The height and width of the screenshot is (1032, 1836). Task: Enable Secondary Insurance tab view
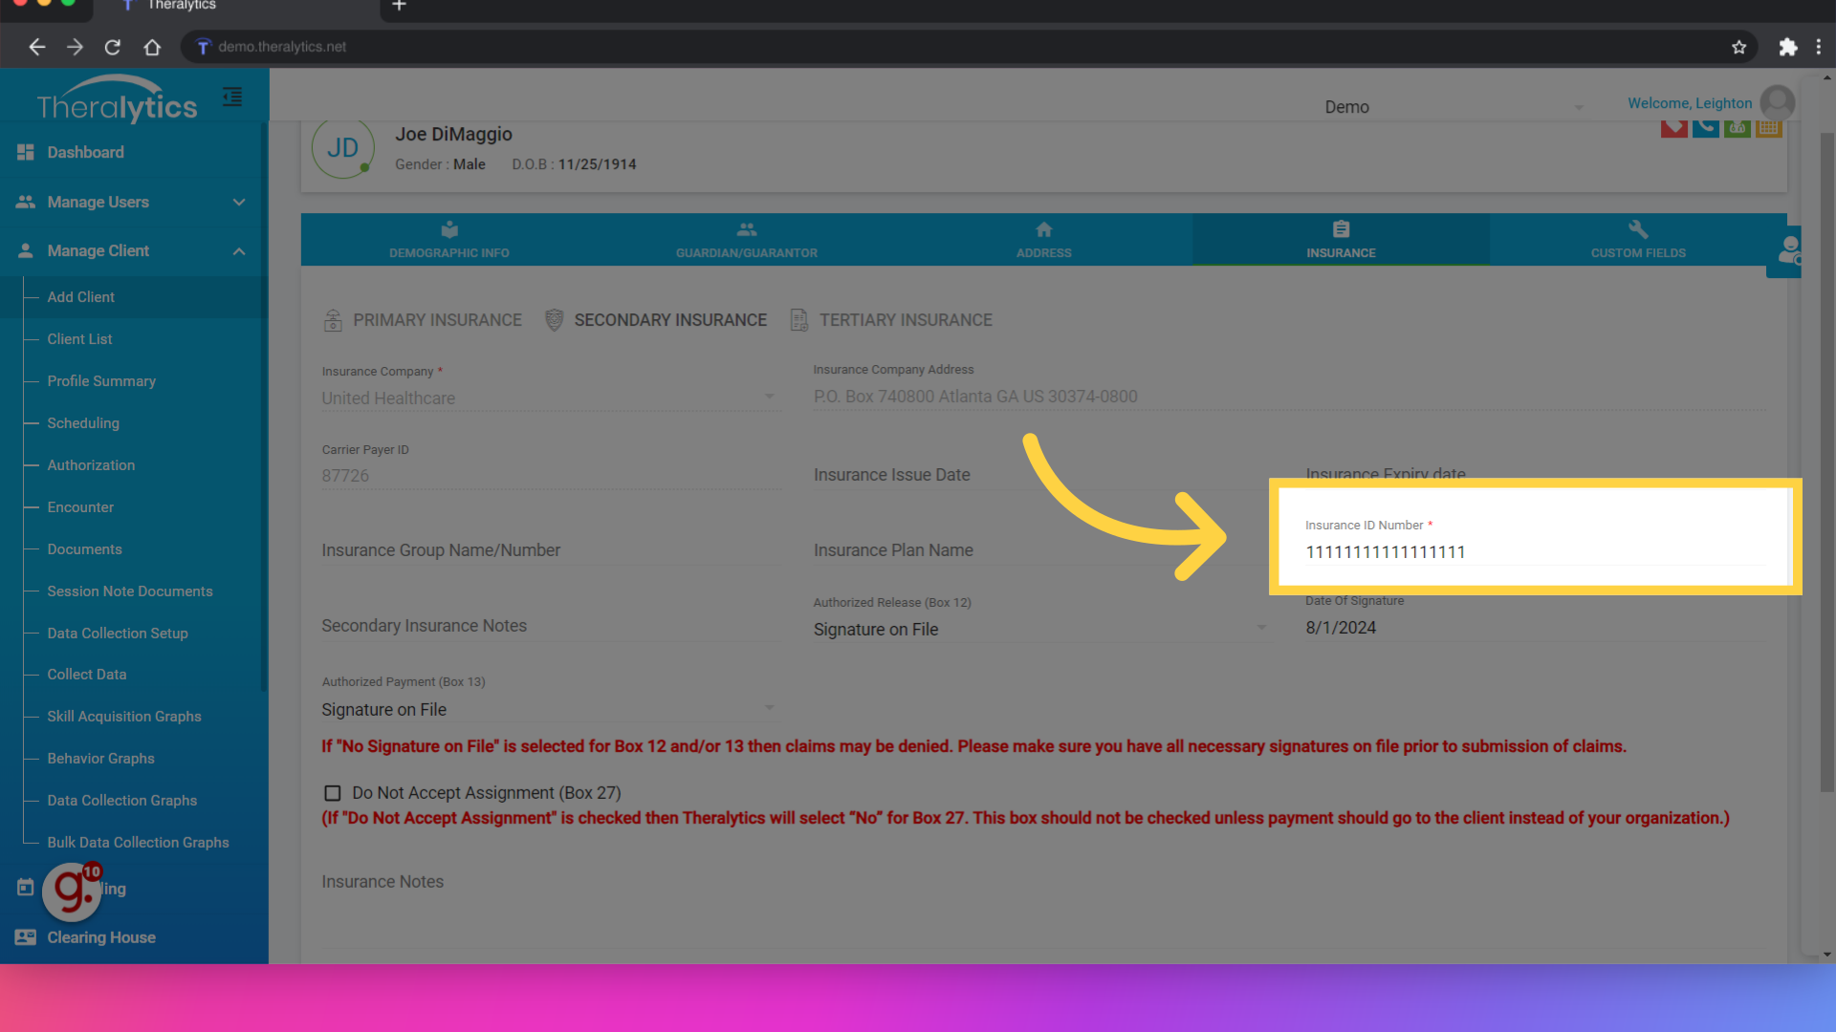[656, 320]
